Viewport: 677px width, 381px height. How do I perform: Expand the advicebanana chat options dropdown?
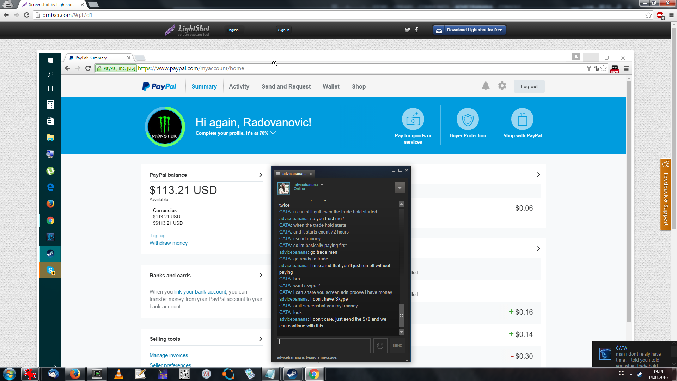click(x=400, y=188)
